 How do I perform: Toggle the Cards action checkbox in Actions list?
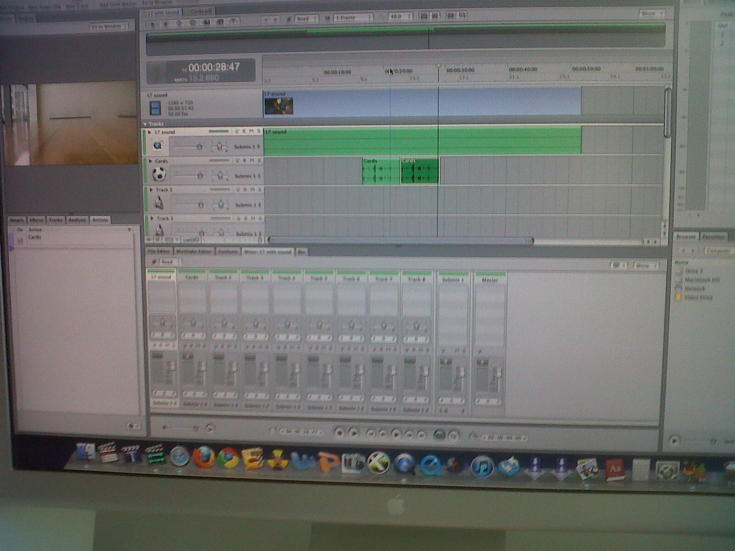(20, 241)
